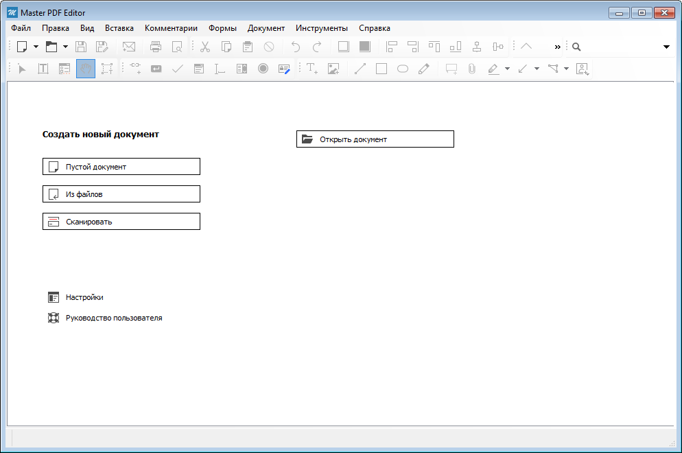Click the Из файлов button
Image resolution: width=682 pixels, height=453 pixels.
point(121,194)
